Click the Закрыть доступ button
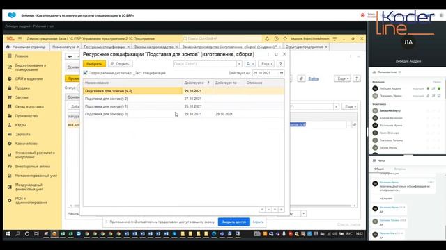The width and height of the screenshot is (446, 250). 234,222
